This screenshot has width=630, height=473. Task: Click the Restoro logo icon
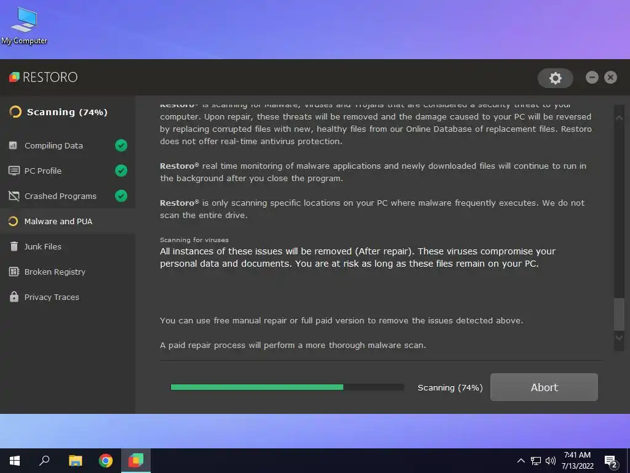pos(15,77)
